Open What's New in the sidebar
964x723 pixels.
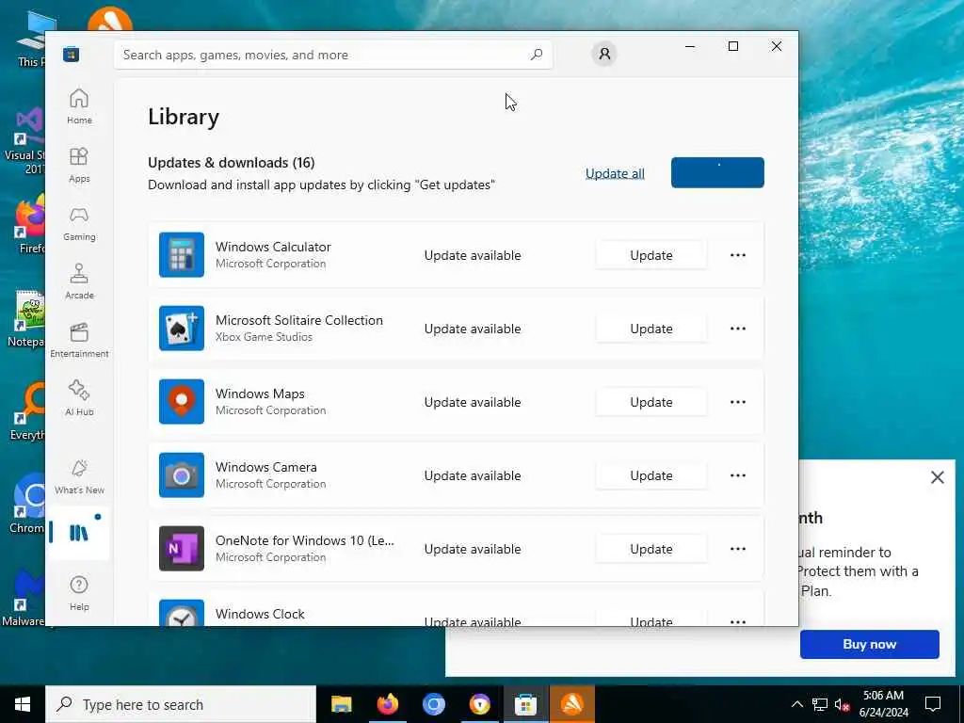point(79,476)
